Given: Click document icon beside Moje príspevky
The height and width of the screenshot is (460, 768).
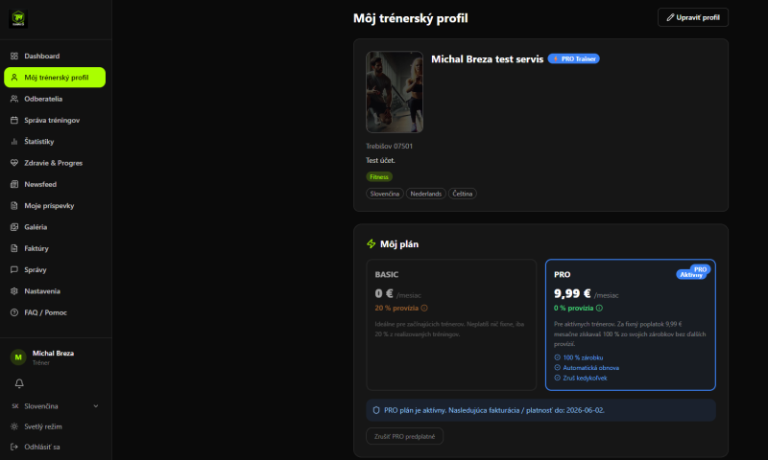Looking at the screenshot, I should (14, 206).
